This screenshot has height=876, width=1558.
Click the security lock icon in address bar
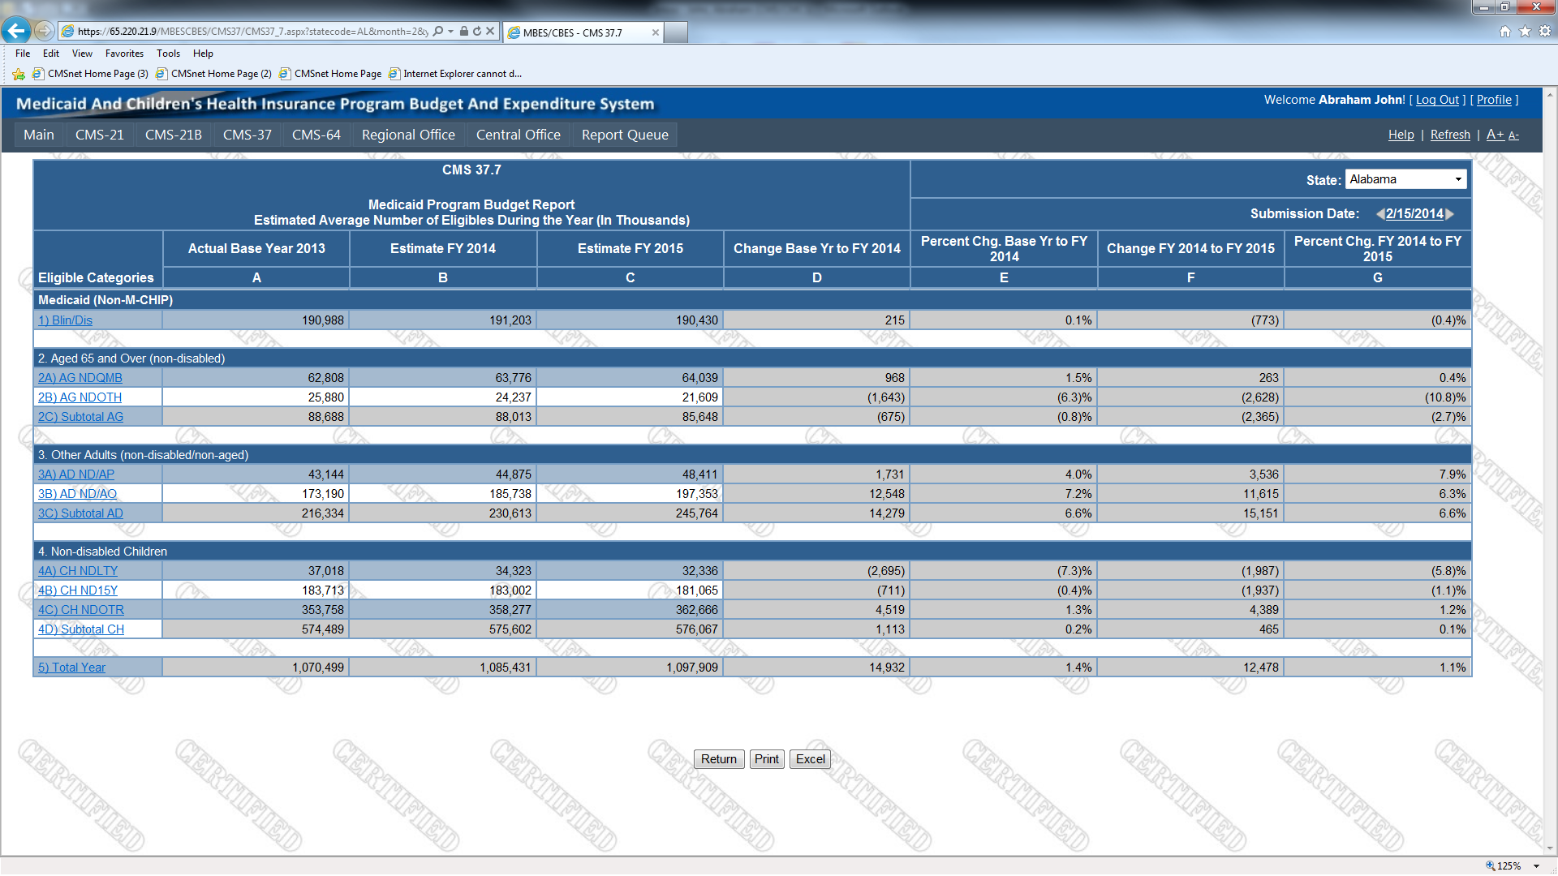tap(464, 32)
